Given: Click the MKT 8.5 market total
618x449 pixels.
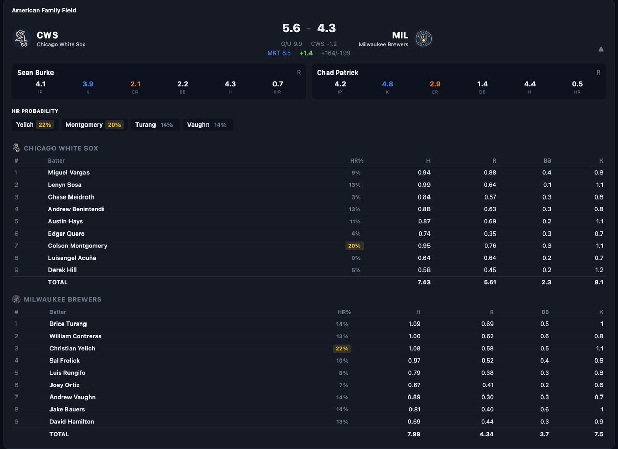Looking at the screenshot, I should pos(279,53).
